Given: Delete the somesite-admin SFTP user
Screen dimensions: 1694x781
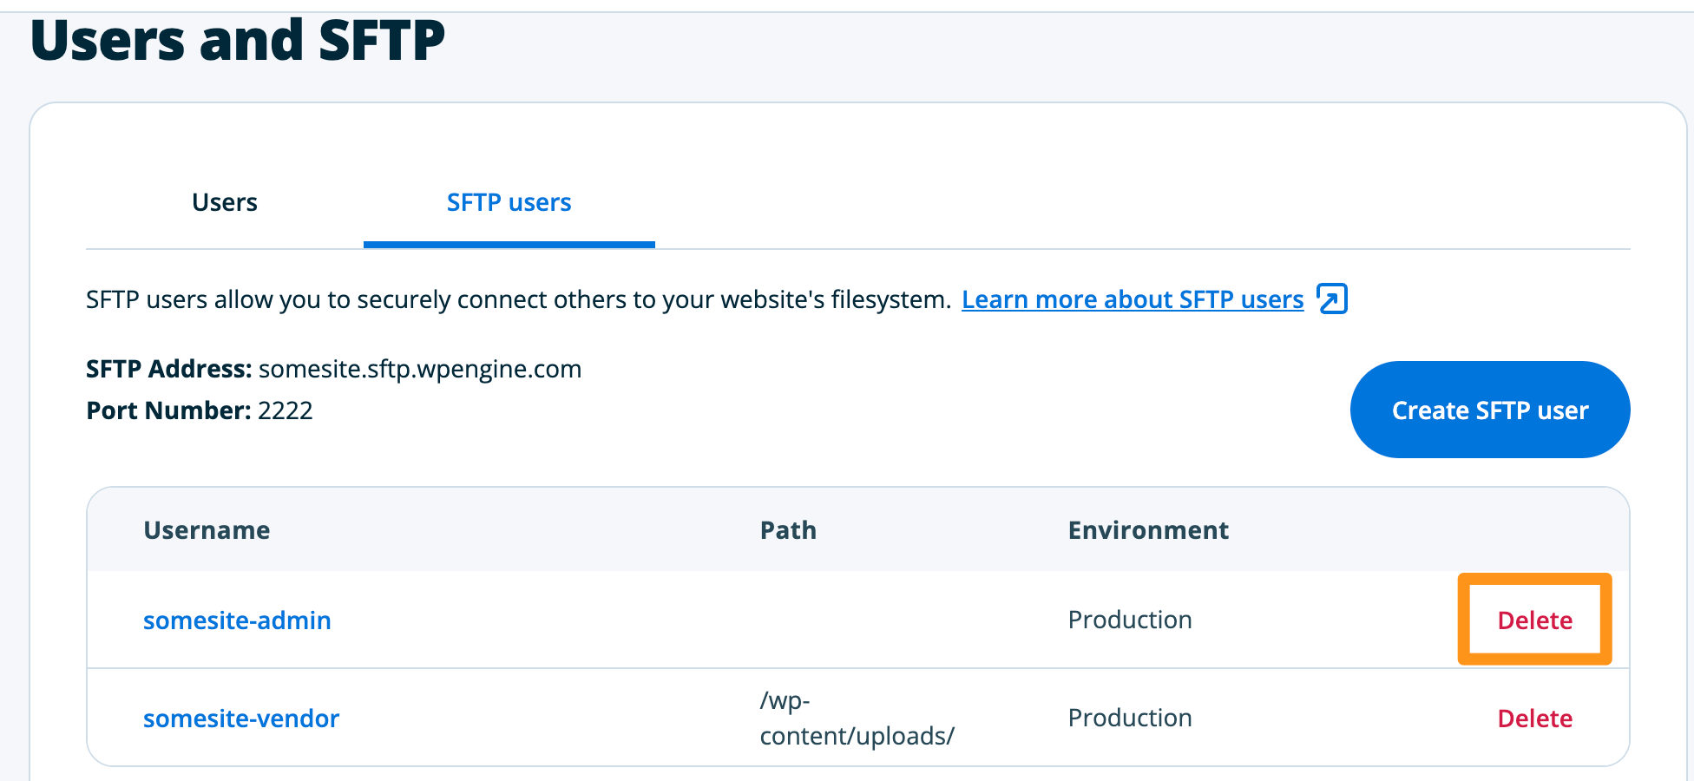Looking at the screenshot, I should pos(1534,620).
